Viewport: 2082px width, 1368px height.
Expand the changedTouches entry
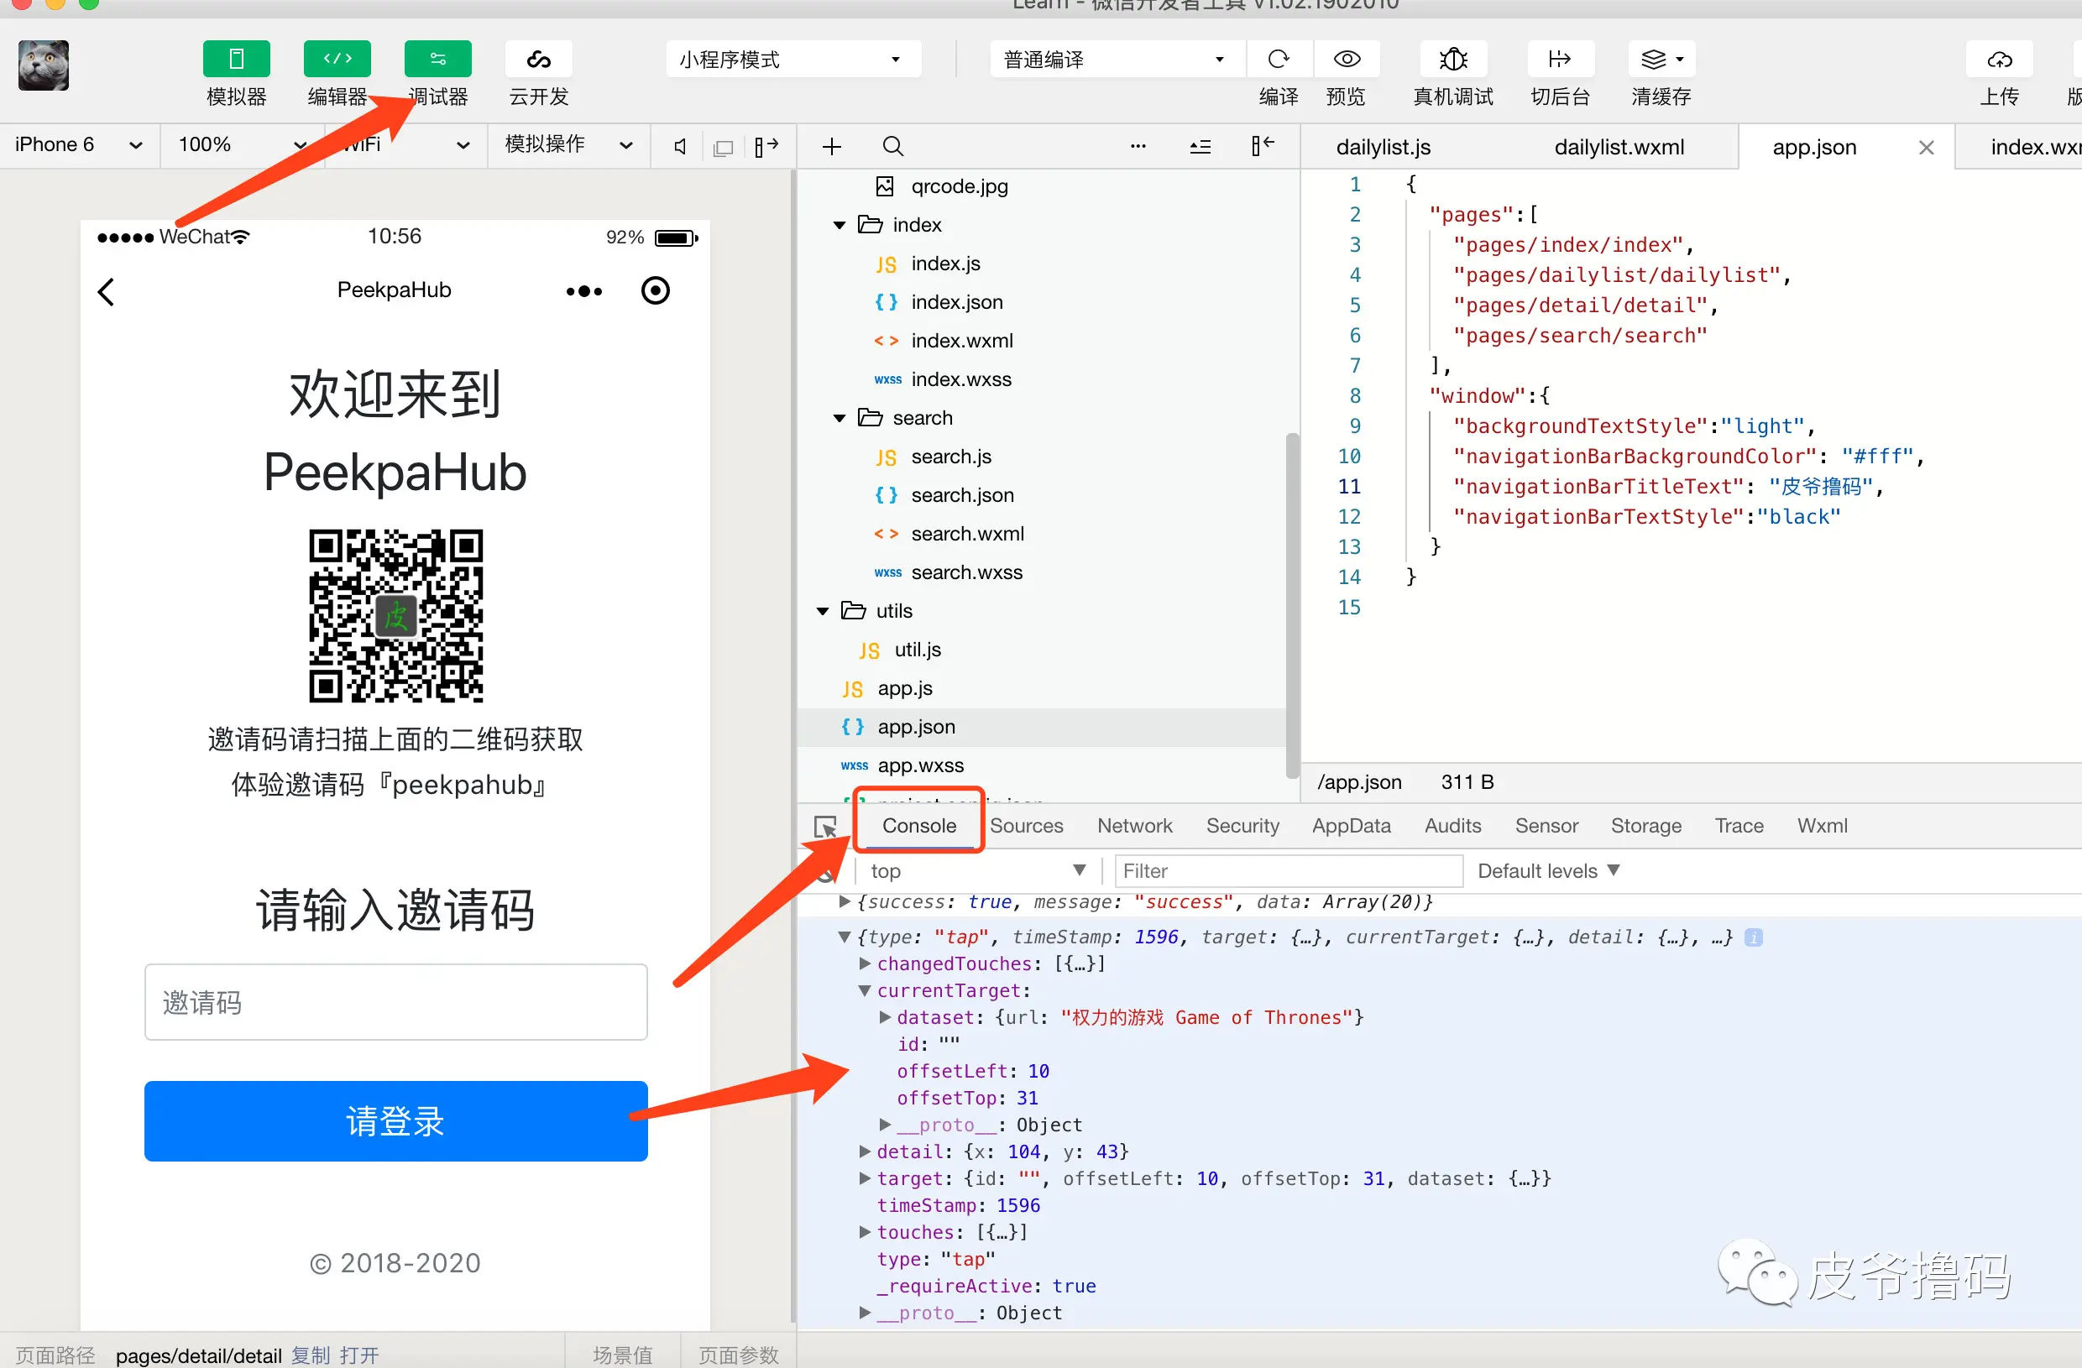[x=866, y=964]
